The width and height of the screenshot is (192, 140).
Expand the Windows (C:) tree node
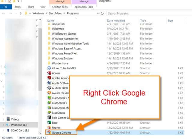coord(3,125)
